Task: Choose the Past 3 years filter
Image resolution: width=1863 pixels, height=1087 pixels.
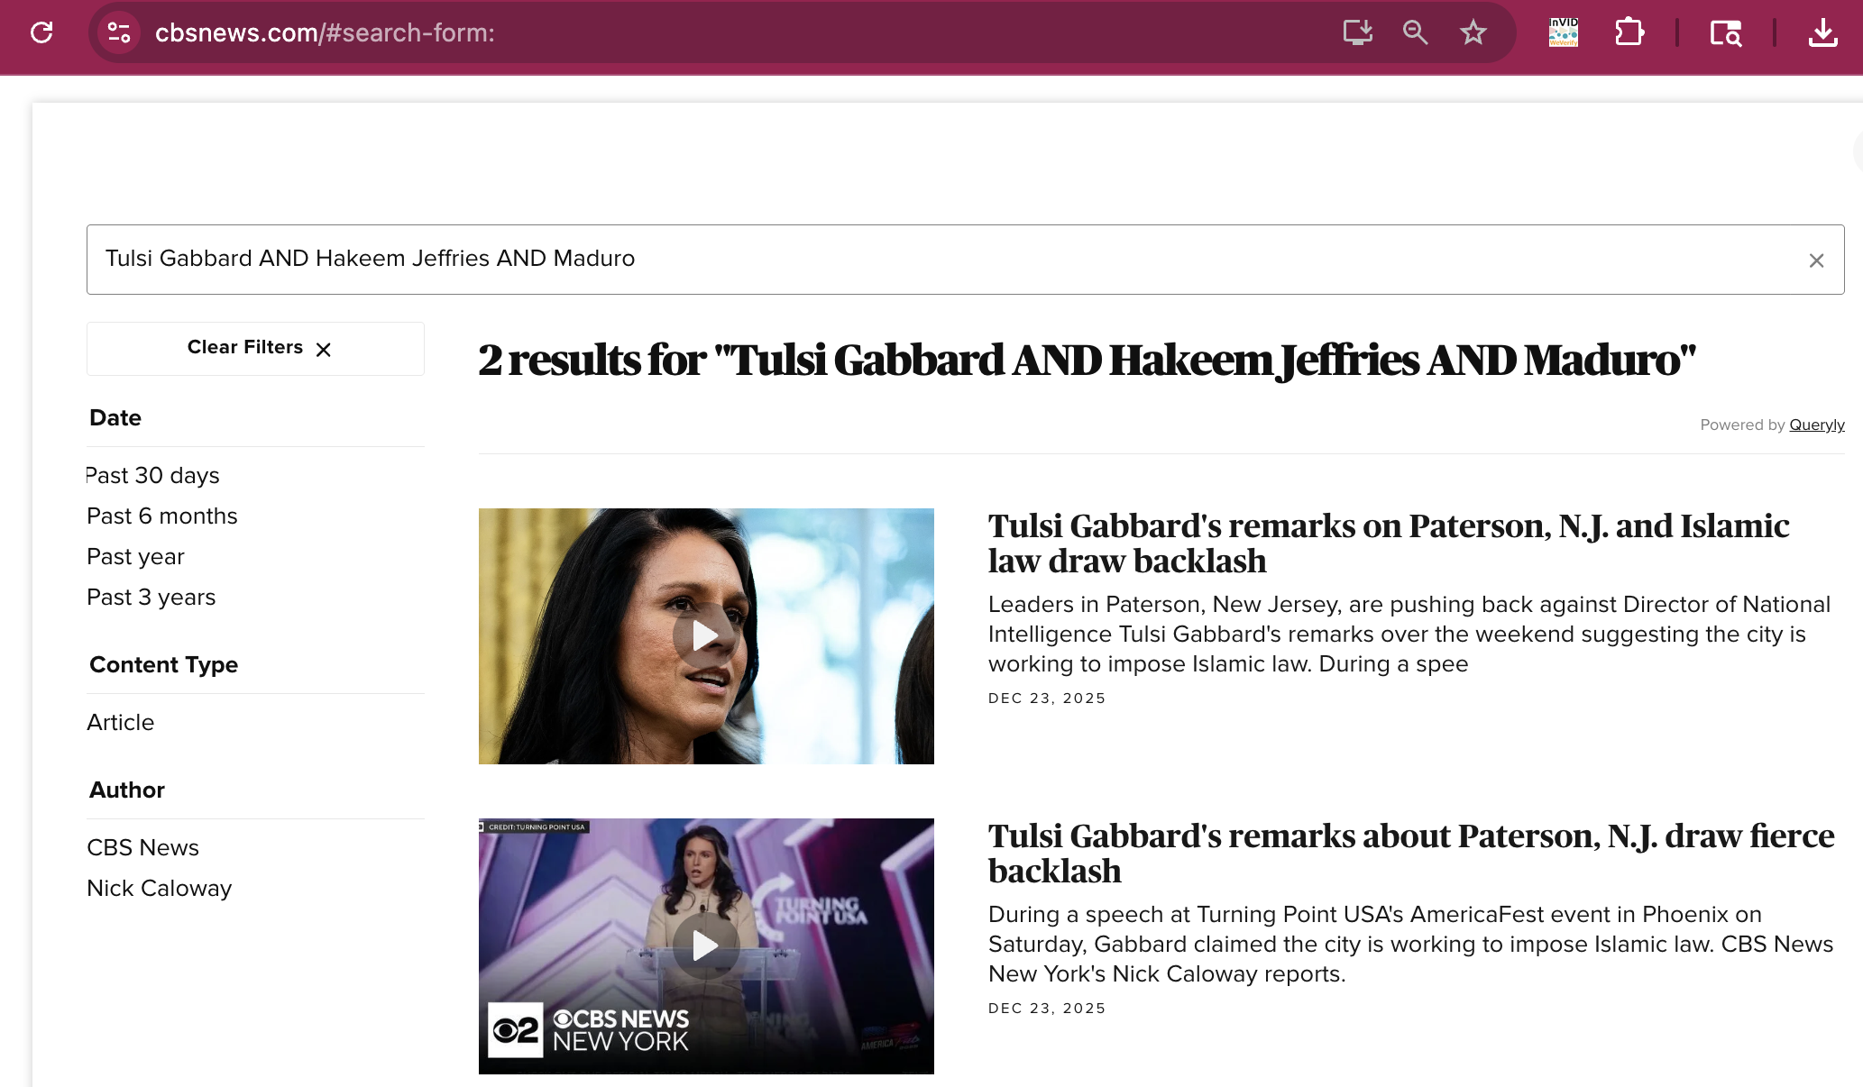Action: tap(151, 597)
